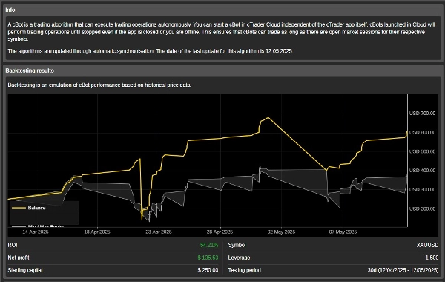Click the 28 Apr 2025 axis label
Viewport: 445px width, 282px height.
pos(220,232)
